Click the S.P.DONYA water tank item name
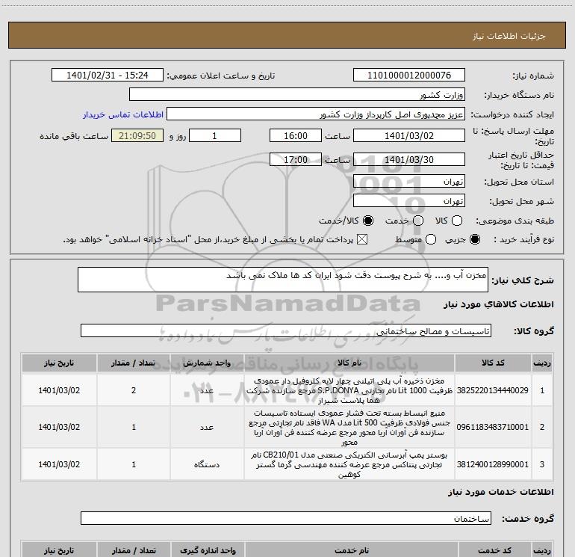This screenshot has width=575, height=557. click(349, 390)
